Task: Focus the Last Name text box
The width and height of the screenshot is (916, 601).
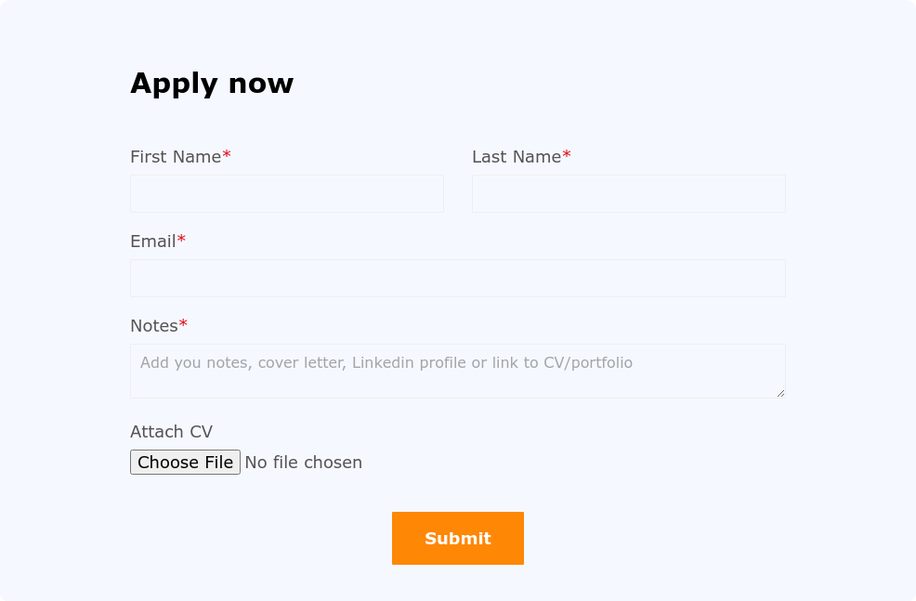Action: click(x=628, y=193)
